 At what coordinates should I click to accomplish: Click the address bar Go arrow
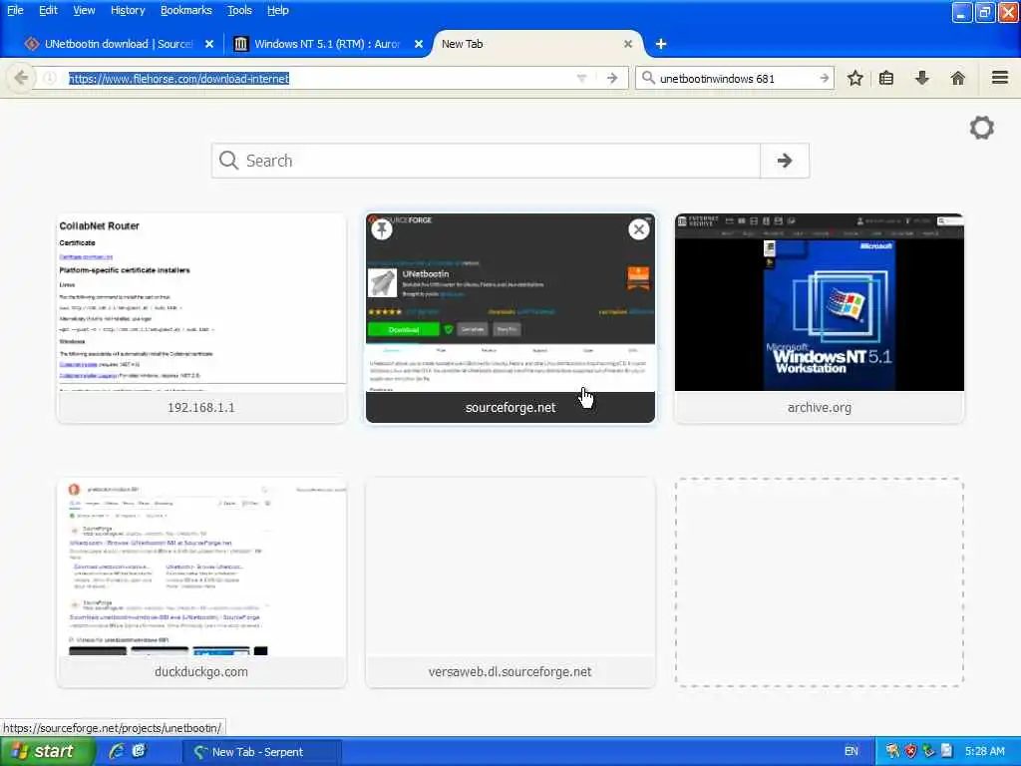(x=611, y=78)
